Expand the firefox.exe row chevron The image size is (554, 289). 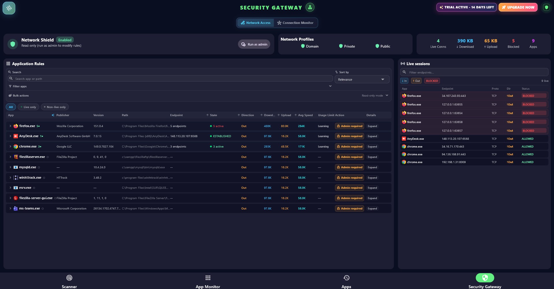pos(10,126)
